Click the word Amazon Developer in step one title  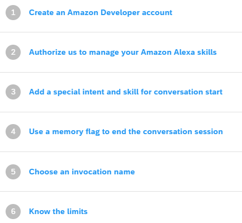(x=103, y=12)
